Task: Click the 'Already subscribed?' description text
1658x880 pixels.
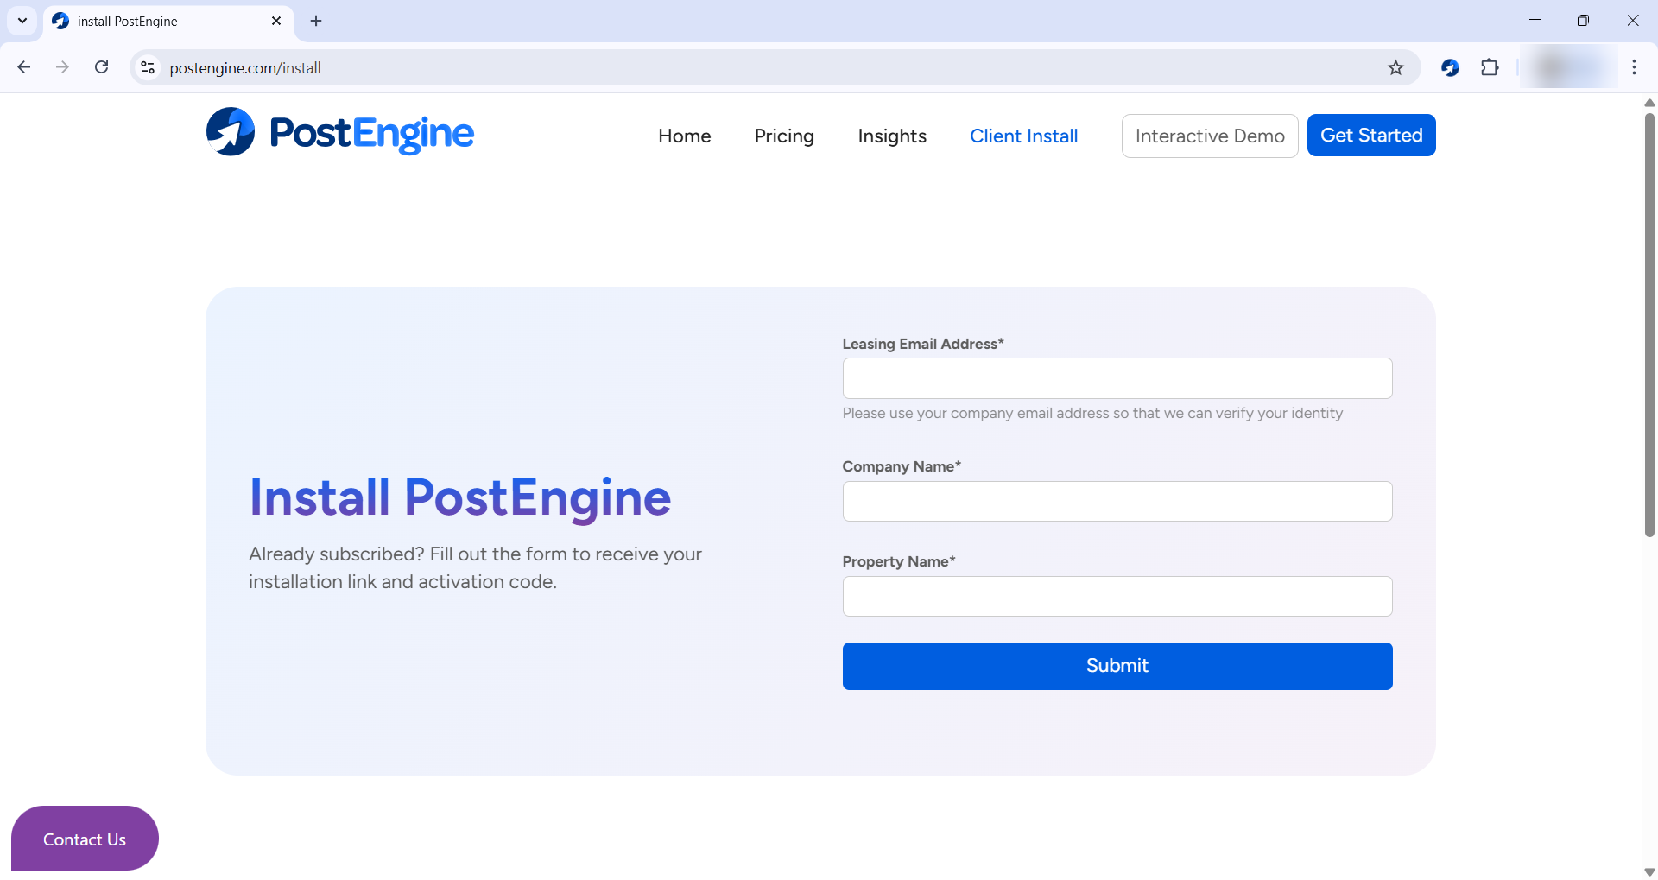Action: 475,568
